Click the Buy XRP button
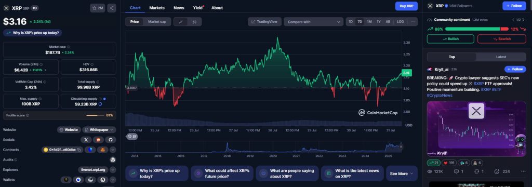Image resolution: width=532 pixels, height=187 pixels. (406, 6)
